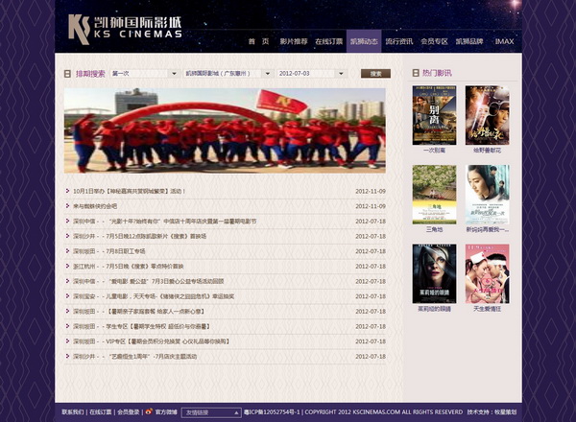Open the 首页 home menu item
This screenshot has width=576, height=422.
click(258, 41)
